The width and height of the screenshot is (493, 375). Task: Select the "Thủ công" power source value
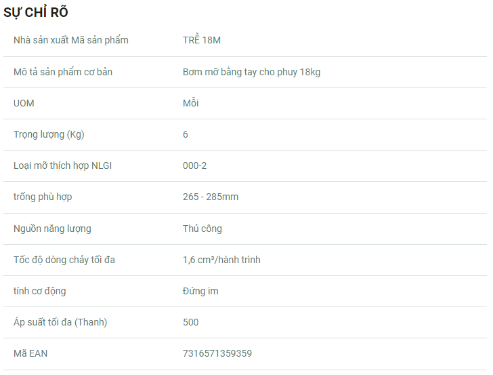[x=202, y=229]
